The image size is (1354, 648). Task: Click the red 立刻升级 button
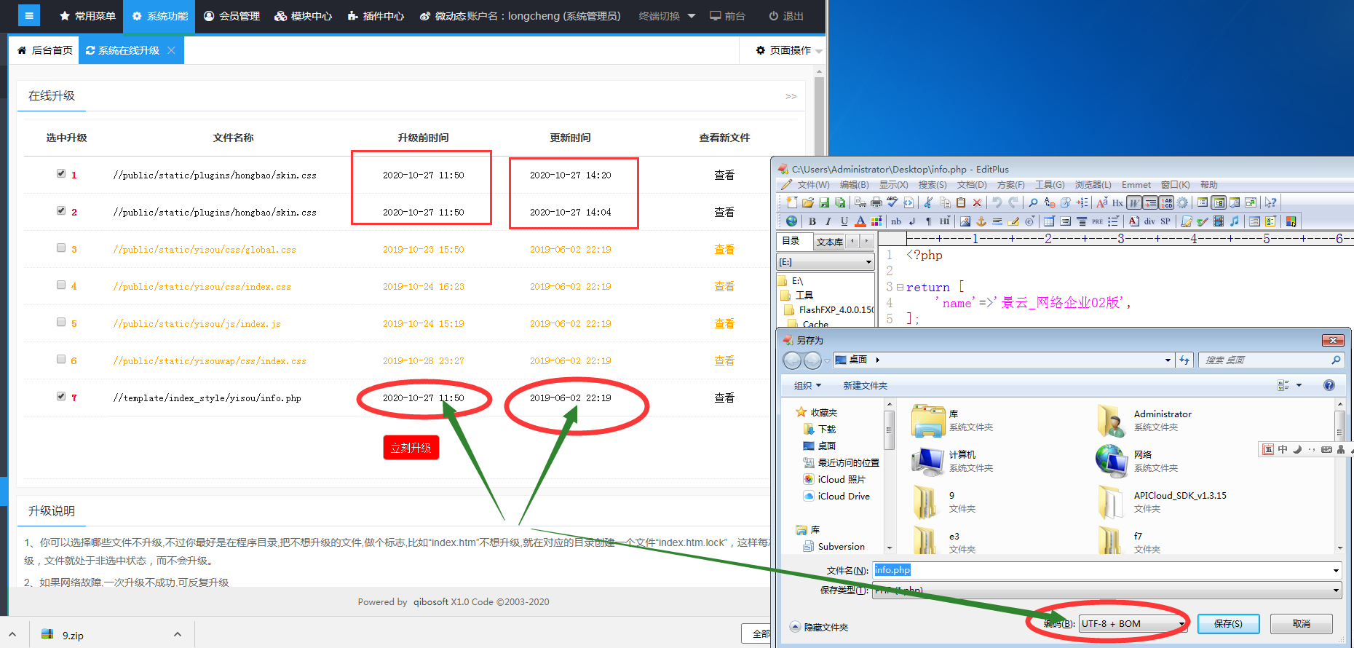tap(411, 448)
